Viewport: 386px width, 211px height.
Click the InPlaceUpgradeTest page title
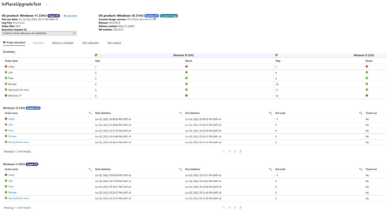21,4
